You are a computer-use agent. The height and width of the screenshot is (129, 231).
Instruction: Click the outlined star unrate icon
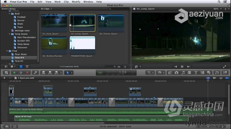pos(21,73)
